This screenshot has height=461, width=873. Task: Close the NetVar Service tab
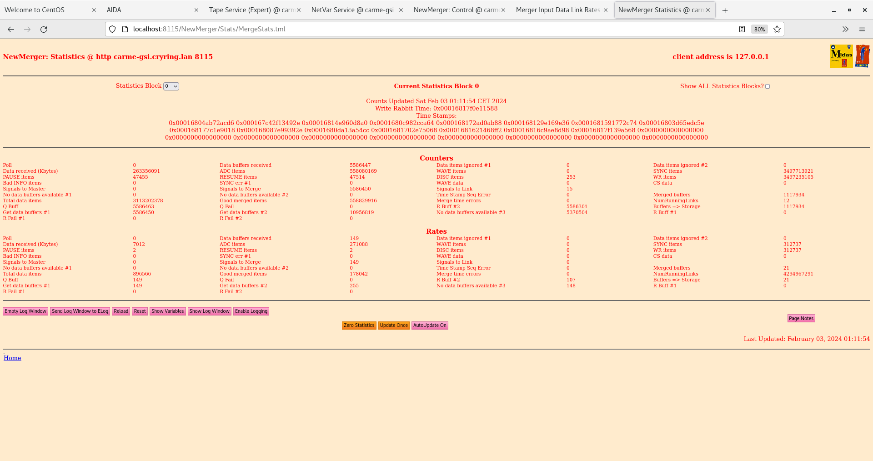click(401, 10)
